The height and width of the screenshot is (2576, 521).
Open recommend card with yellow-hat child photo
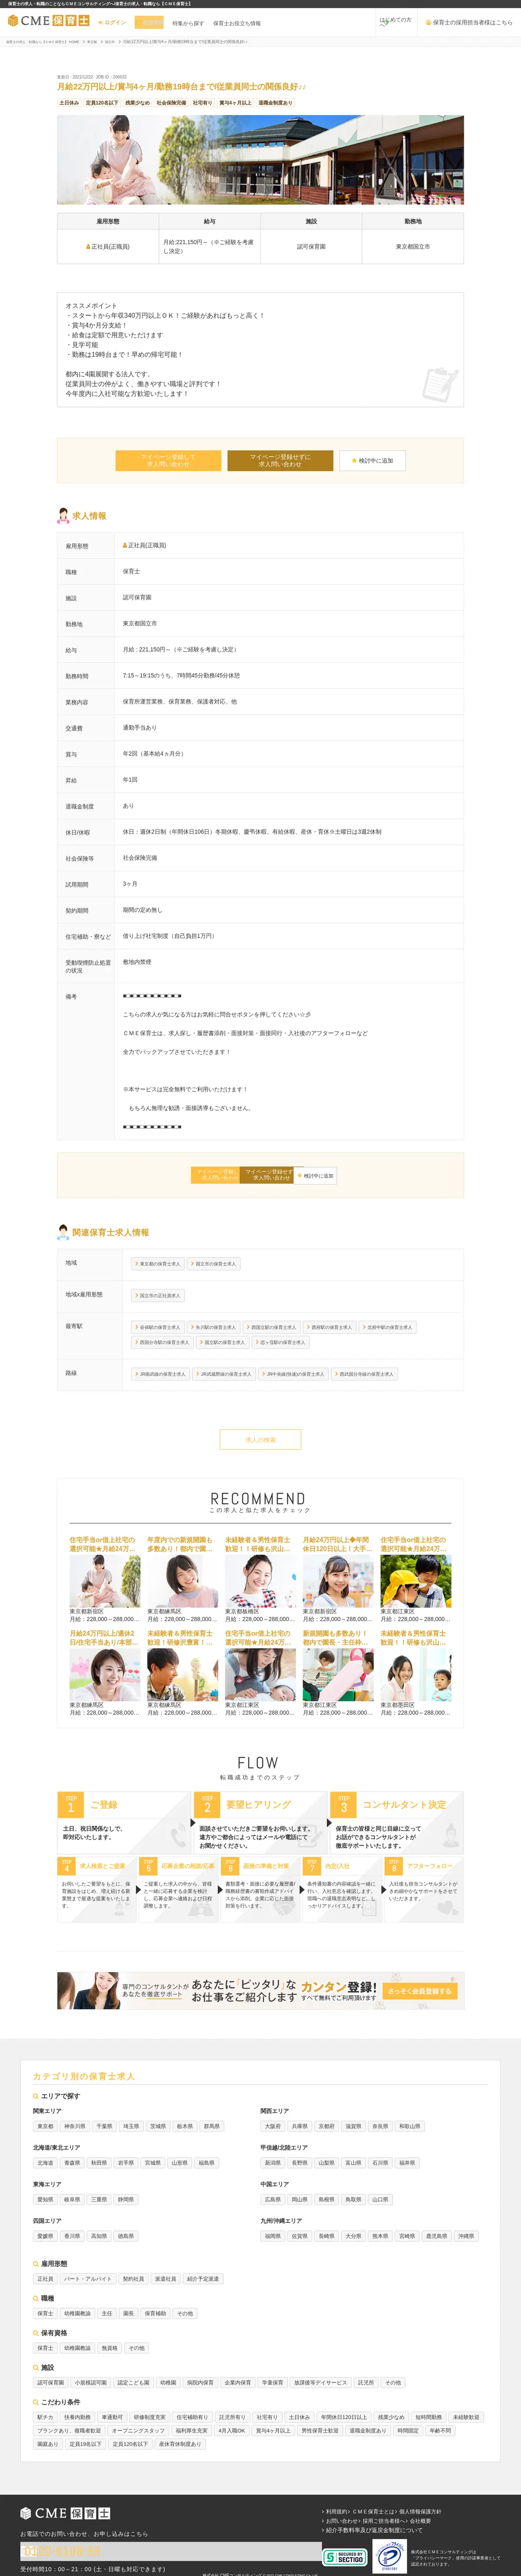pyautogui.click(x=415, y=1579)
